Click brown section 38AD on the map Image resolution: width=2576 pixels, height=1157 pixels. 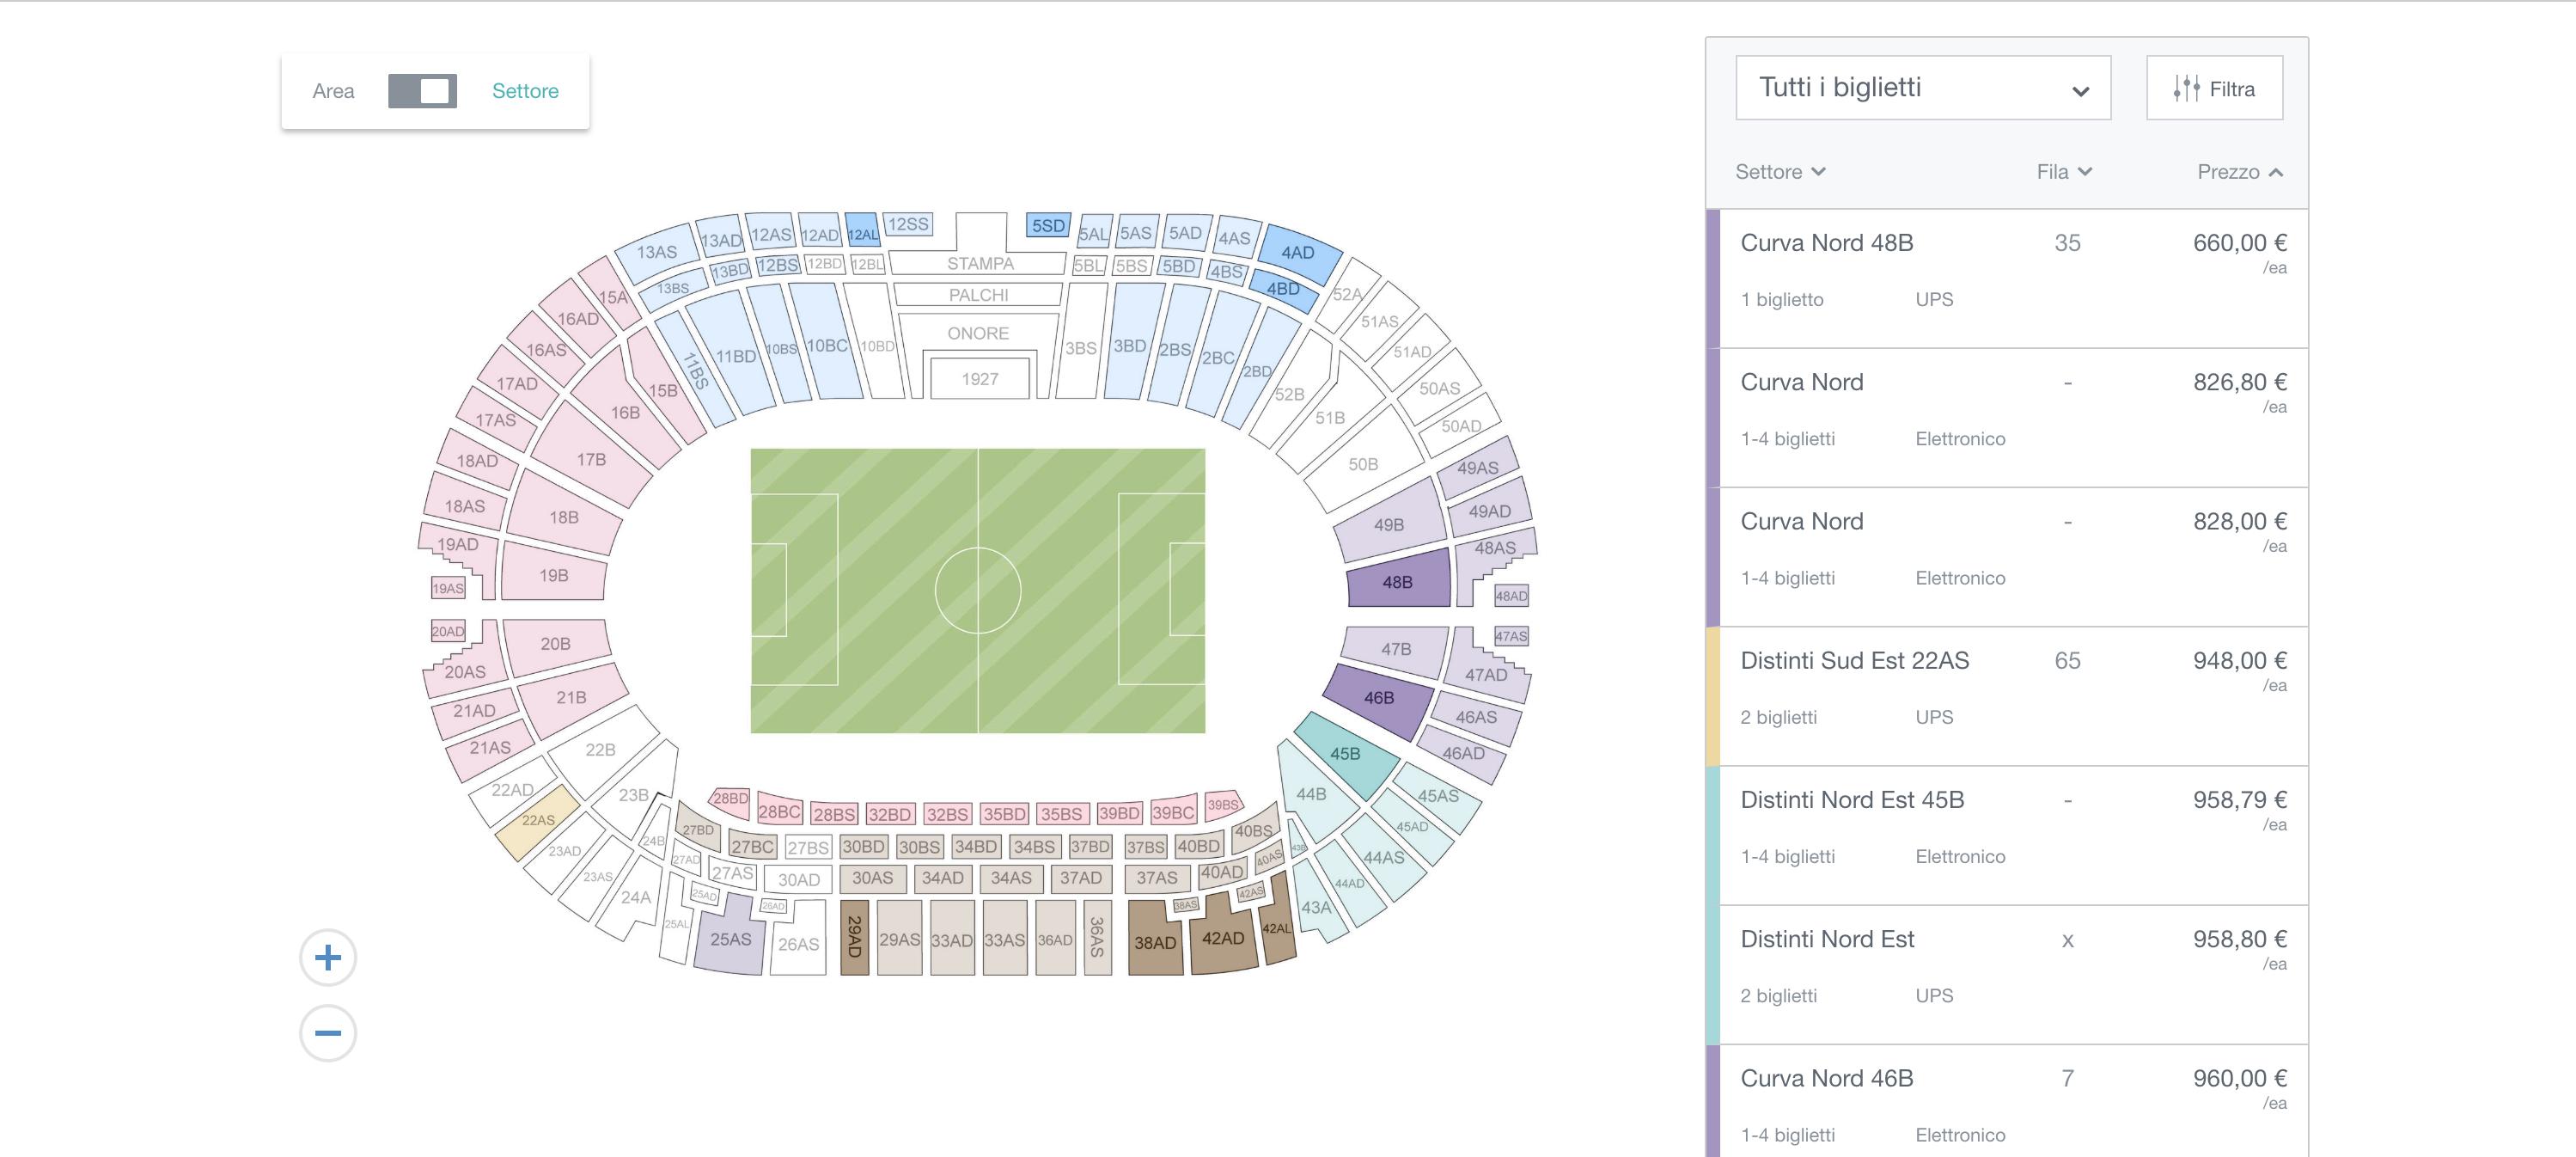pos(1155,942)
